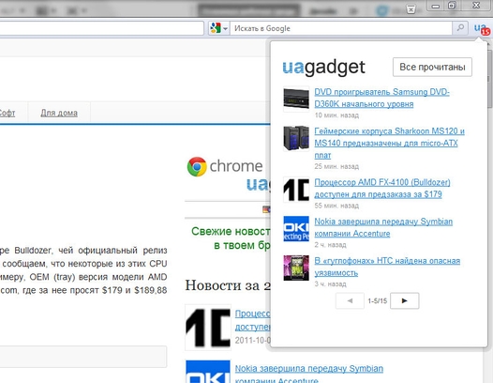Minimize the browser window
This screenshot has width=493, height=383.
tap(436, 6)
